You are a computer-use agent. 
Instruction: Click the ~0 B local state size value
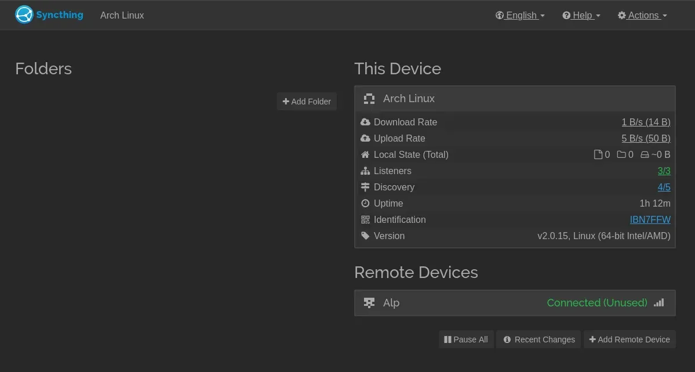(x=660, y=154)
